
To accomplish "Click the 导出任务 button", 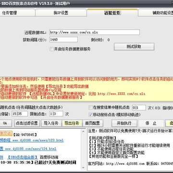I will (72, 123).
